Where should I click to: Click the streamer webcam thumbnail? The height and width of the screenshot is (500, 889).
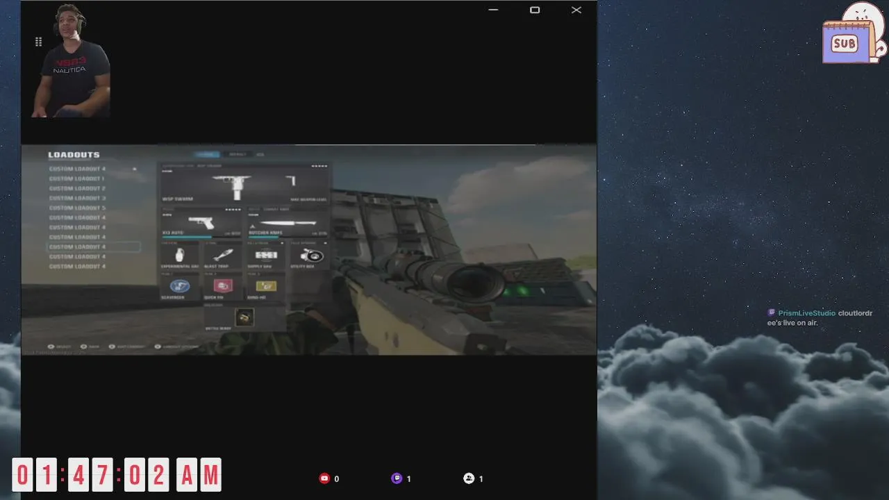(71, 61)
